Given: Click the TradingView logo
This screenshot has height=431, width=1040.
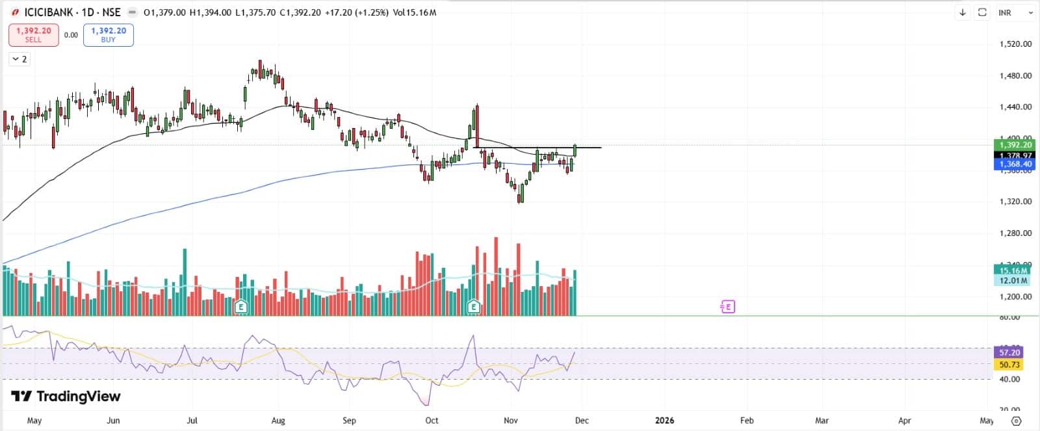Looking at the screenshot, I should pyautogui.click(x=66, y=396).
